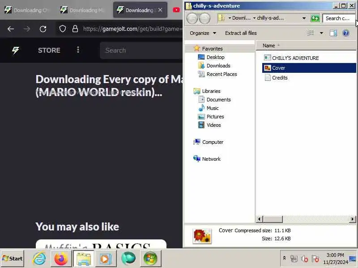The height and width of the screenshot is (268, 358).
Task: Click the network tray icon
Action: 294,259
